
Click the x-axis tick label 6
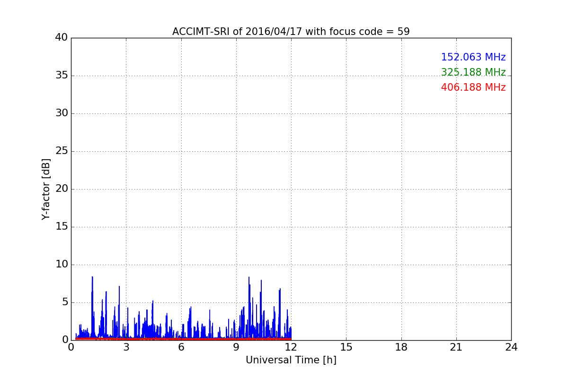pos(181,347)
